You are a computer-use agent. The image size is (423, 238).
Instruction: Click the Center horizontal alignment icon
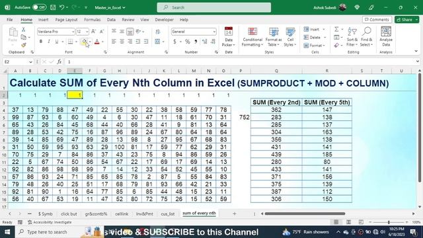click(x=122, y=42)
